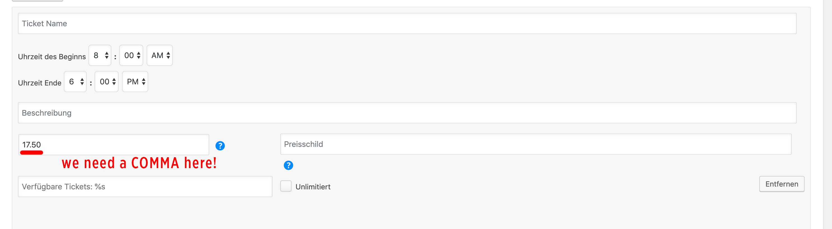Click the partially visible button above Ticket Name
The image size is (832, 229).
click(x=37, y=1)
